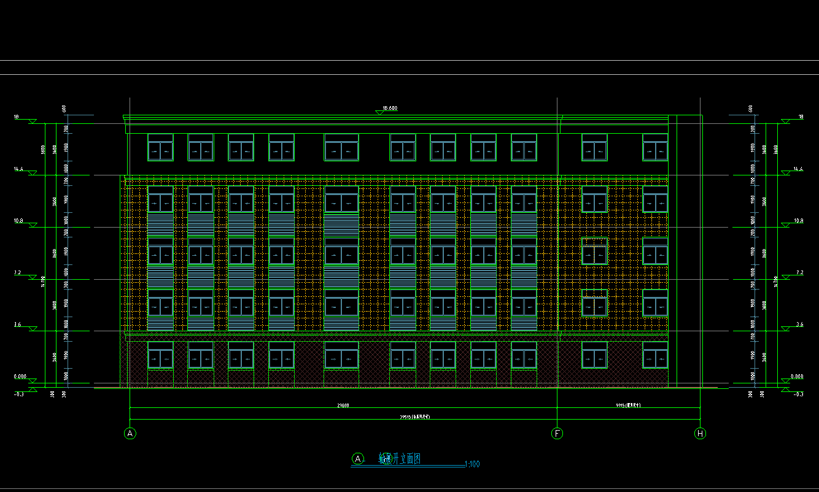Click the 39515 overall dimension text
819x492 pixels.
tap(415, 417)
